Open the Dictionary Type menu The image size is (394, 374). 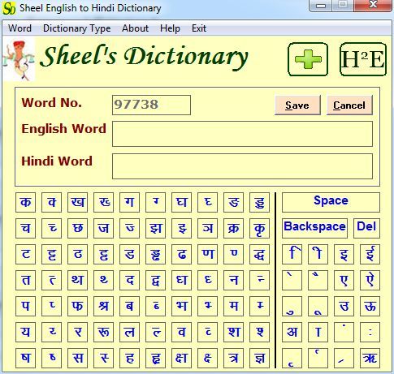tap(77, 28)
